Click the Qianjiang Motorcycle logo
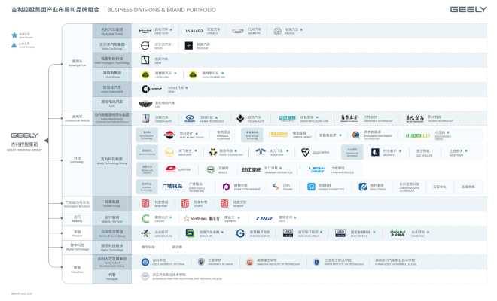497x301 pixels. pos(252,170)
